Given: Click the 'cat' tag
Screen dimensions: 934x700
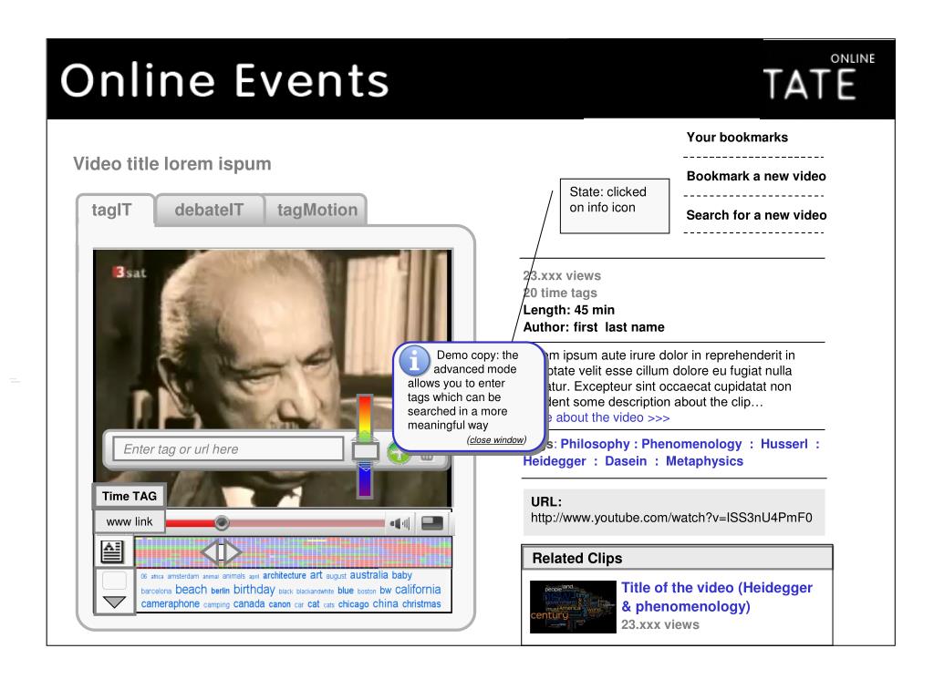Looking at the screenshot, I should [x=314, y=604].
